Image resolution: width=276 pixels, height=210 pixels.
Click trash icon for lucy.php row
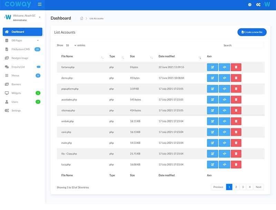[x=236, y=164]
